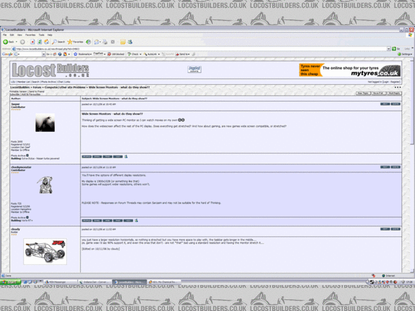Open the Windows Start button
Viewport: 415px width, 311px height.
[x=10, y=282]
